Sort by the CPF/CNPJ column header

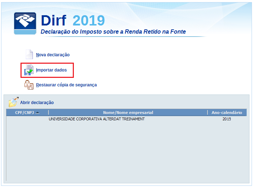click(27, 113)
